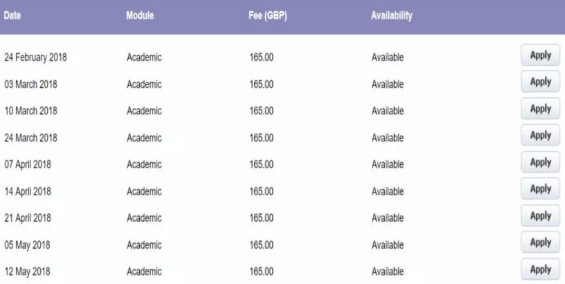565x284 pixels.
Task: Apply for the 03 March 2018 test
Action: (x=540, y=82)
